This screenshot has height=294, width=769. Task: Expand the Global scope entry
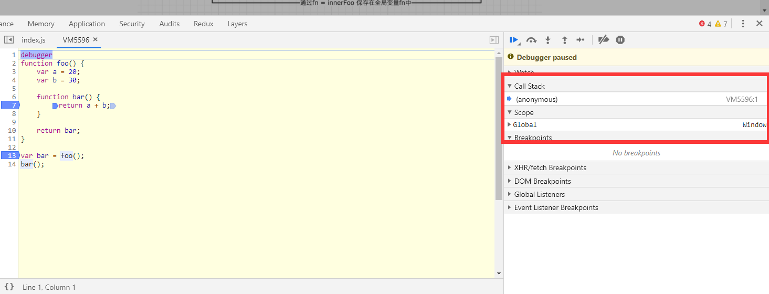509,124
